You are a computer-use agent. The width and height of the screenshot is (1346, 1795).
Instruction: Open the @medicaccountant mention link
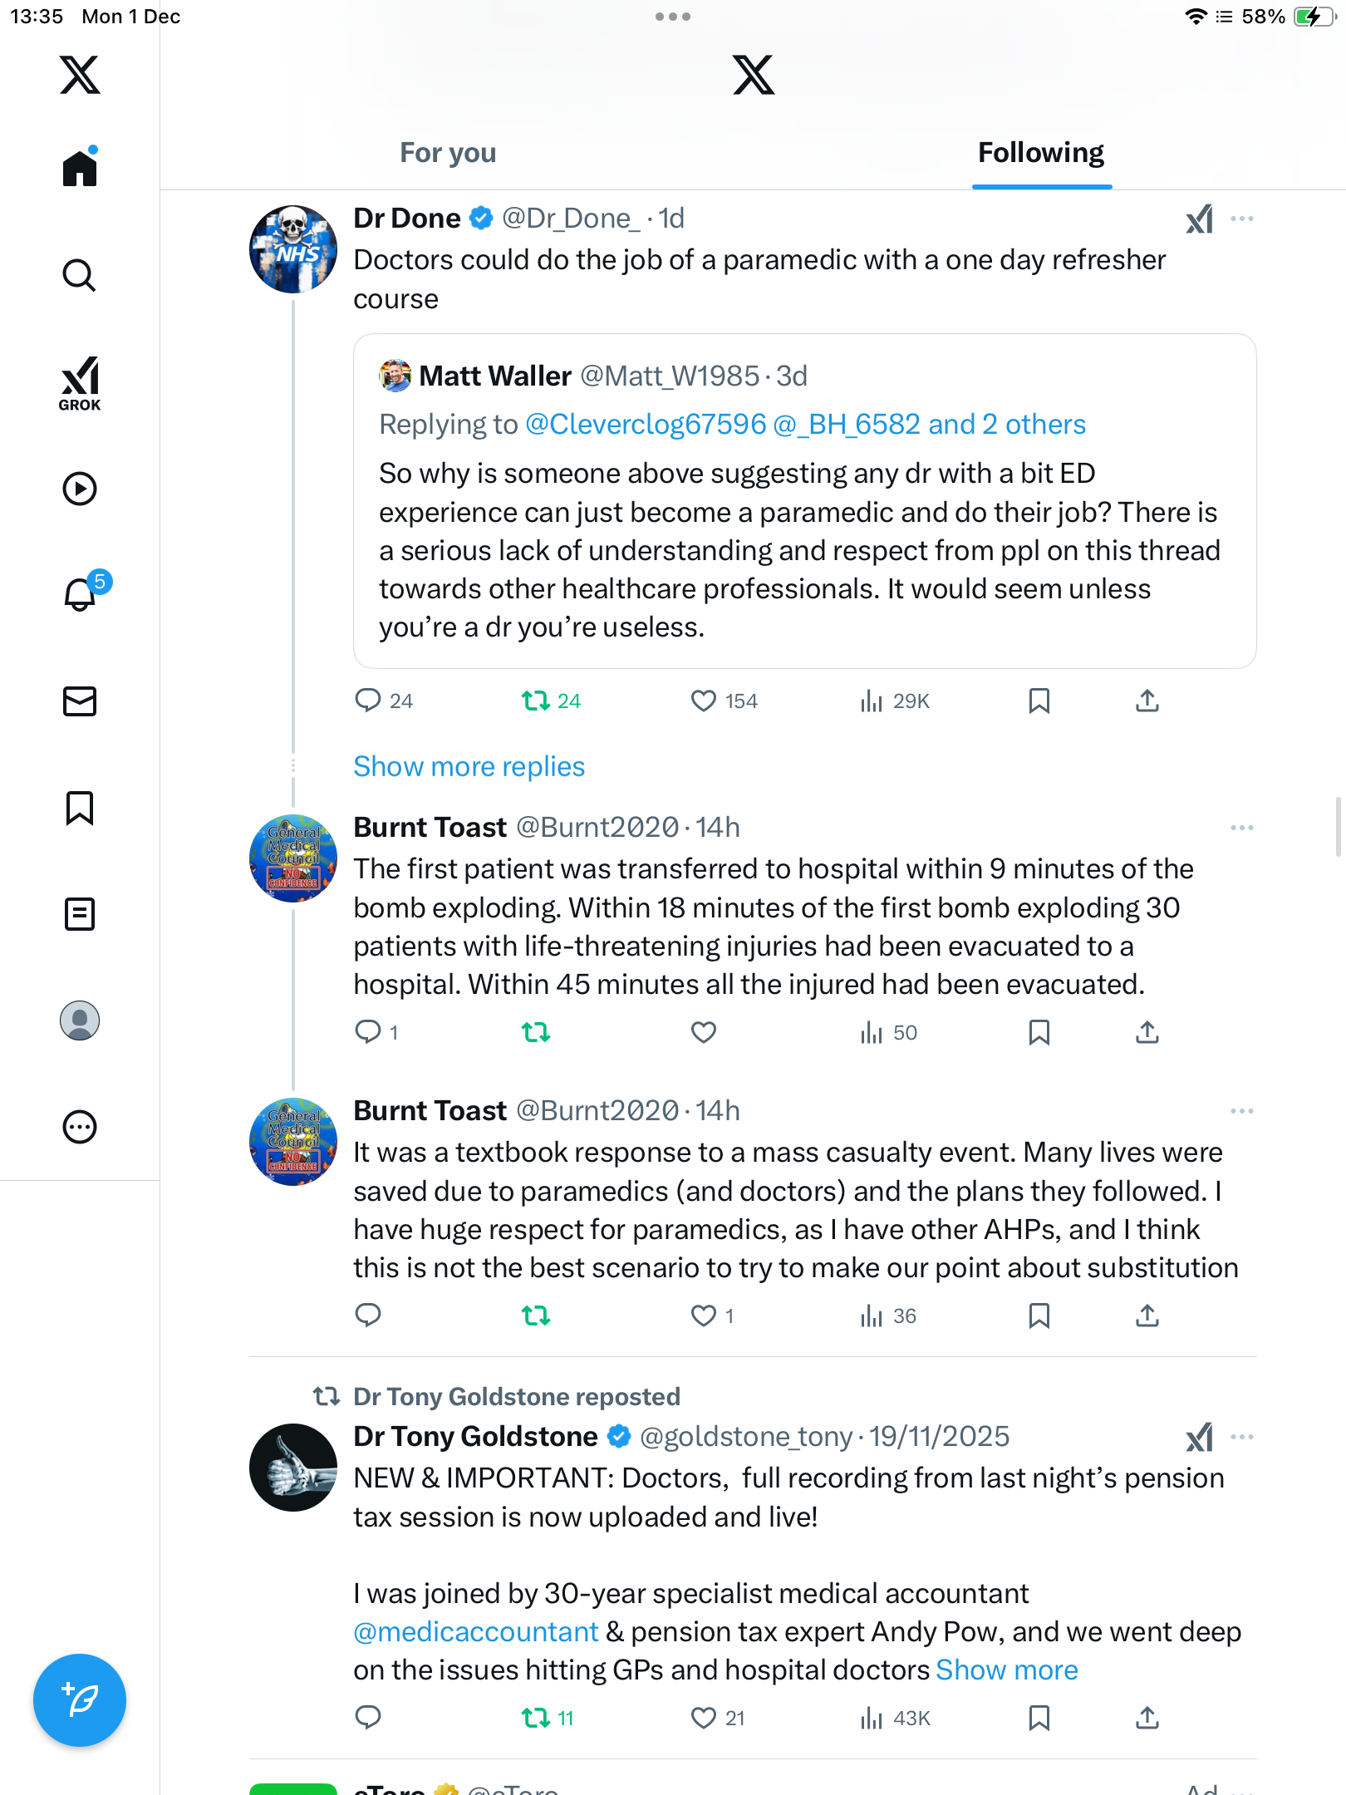point(476,1632)
